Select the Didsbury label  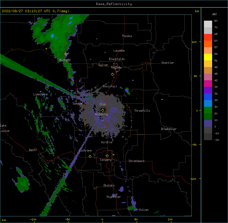pyautogui.click(x=102, y=114)
